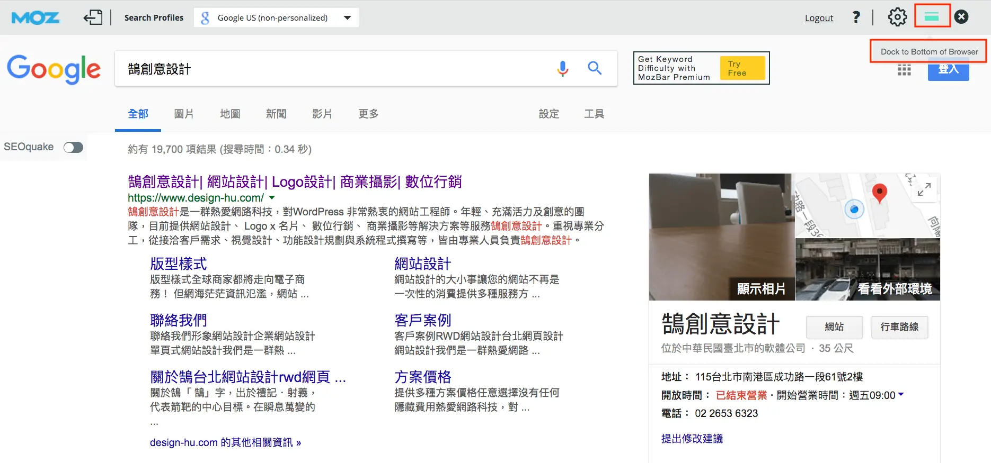
Task: Expand opening hours dropdown arrow
Action: [901, 395]
